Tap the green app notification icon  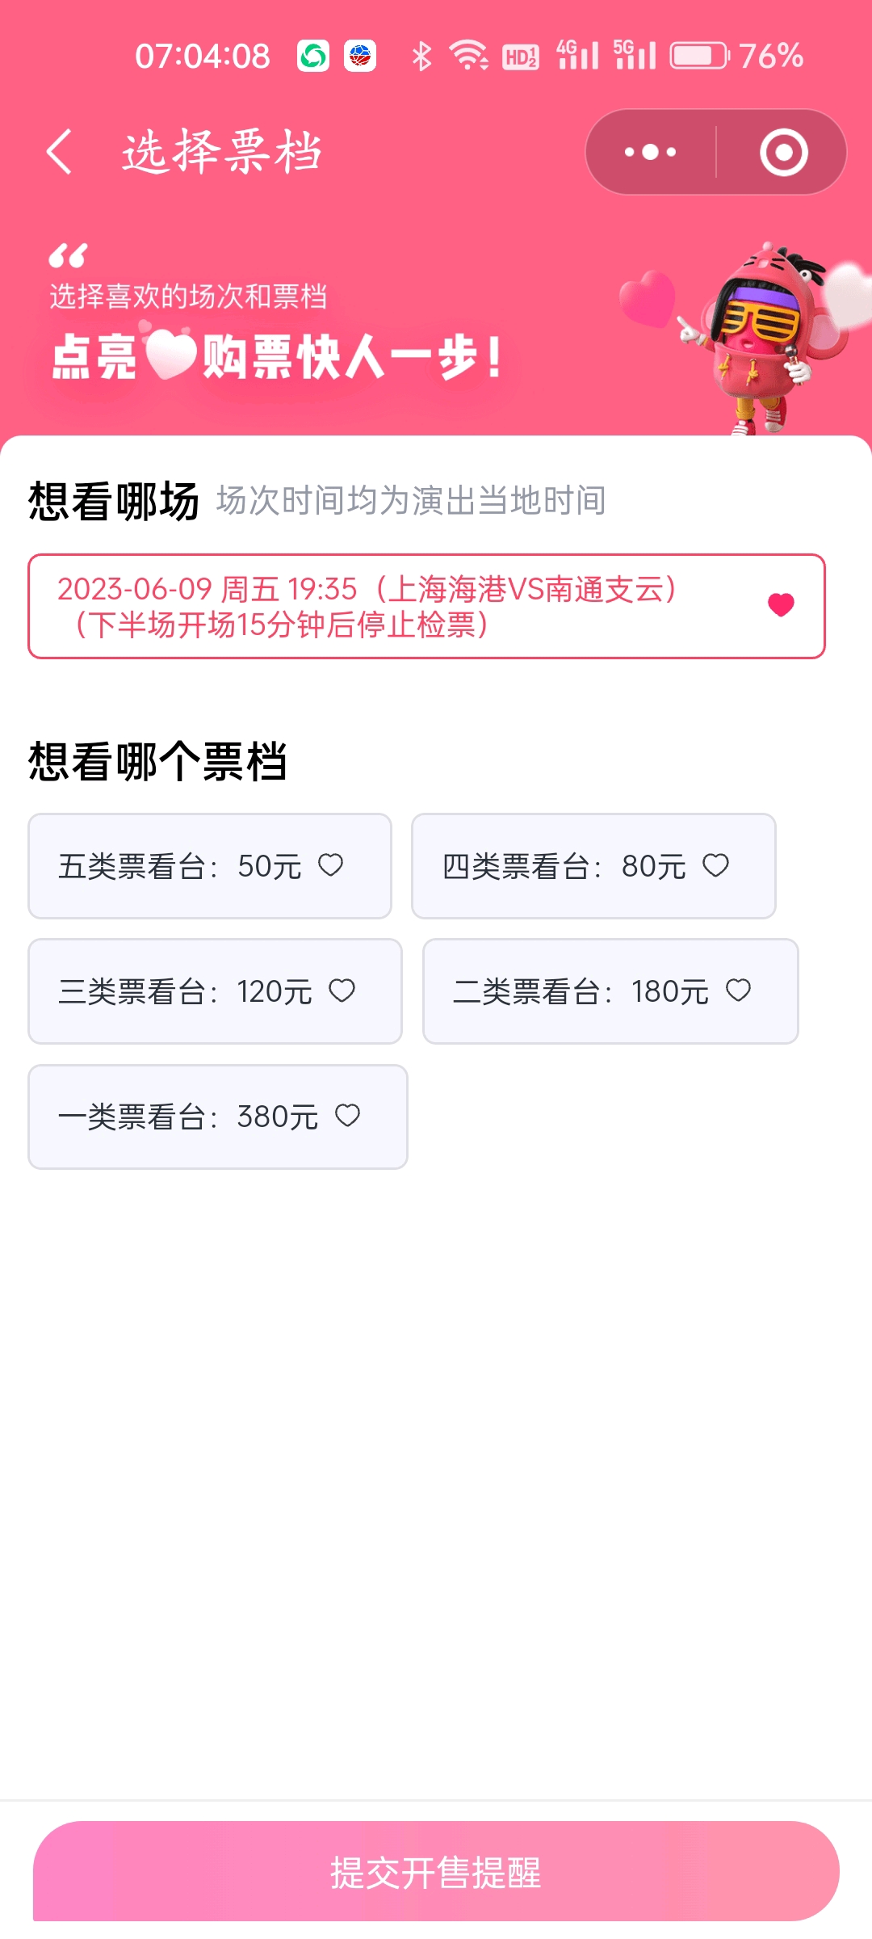[x=313, y=57]
